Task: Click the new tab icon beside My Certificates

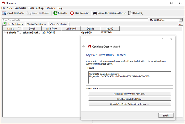Action: pyautogui.click(x=4, y=24)
